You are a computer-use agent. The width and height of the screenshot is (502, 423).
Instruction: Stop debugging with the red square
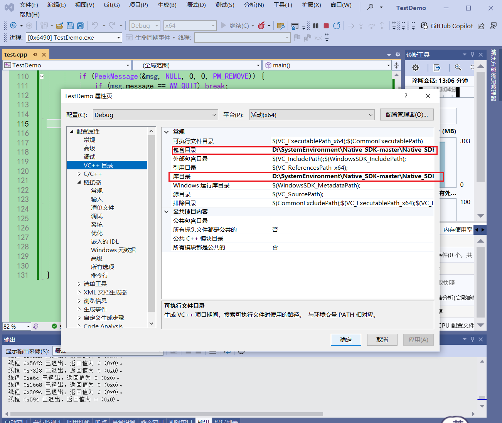(326, 26)
